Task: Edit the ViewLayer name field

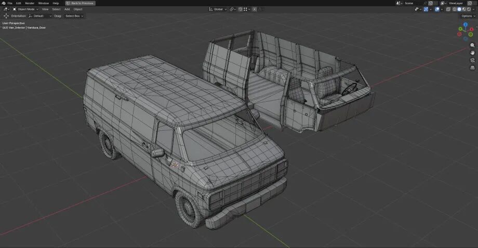Action: (x=457, y=3)
